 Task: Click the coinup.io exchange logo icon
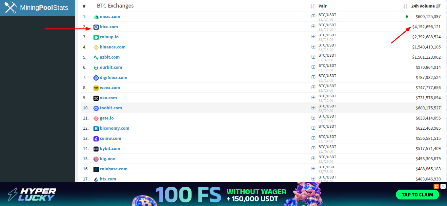(96, 37)
